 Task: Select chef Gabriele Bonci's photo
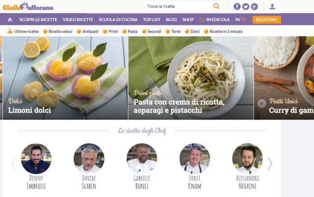(142, 159)
